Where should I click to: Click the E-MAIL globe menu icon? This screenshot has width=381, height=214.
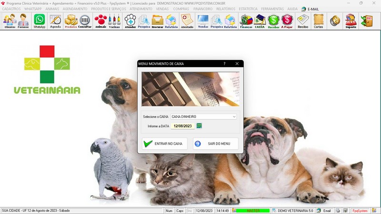point(303,9)
